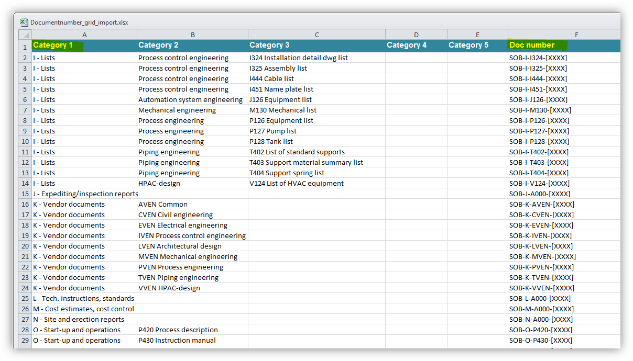Select M - Cost estimates, cost control cell
This screenshot has height=361, width=633.
point(84,309)
